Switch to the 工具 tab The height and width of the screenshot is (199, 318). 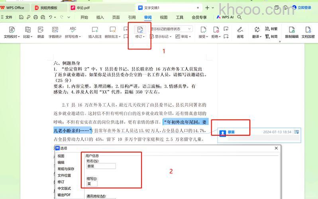click(x=179, y=17)
